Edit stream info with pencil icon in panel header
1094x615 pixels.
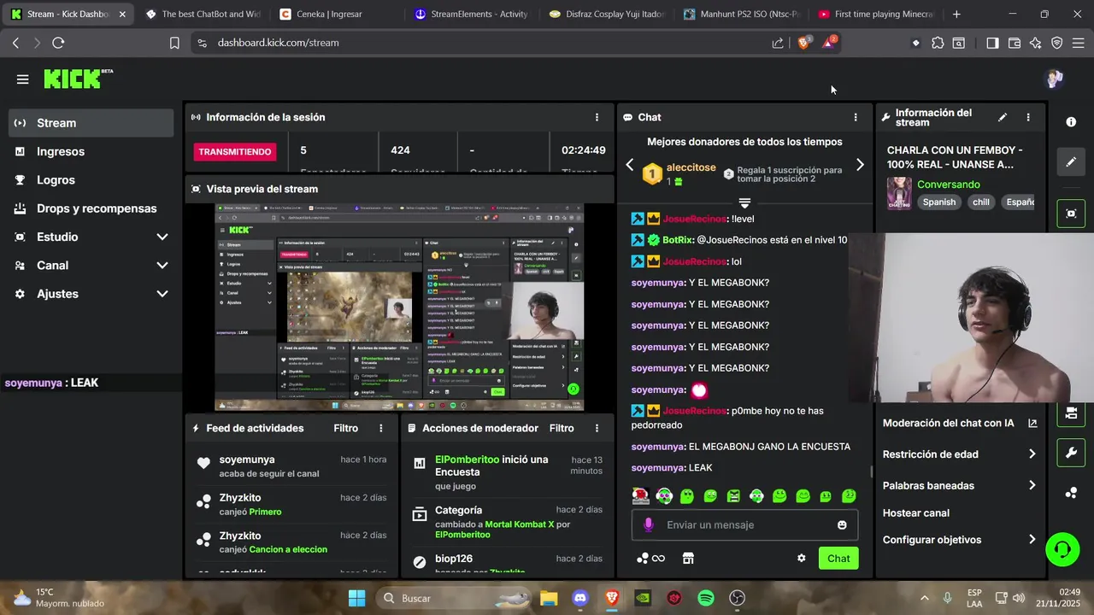(1003, 117)
